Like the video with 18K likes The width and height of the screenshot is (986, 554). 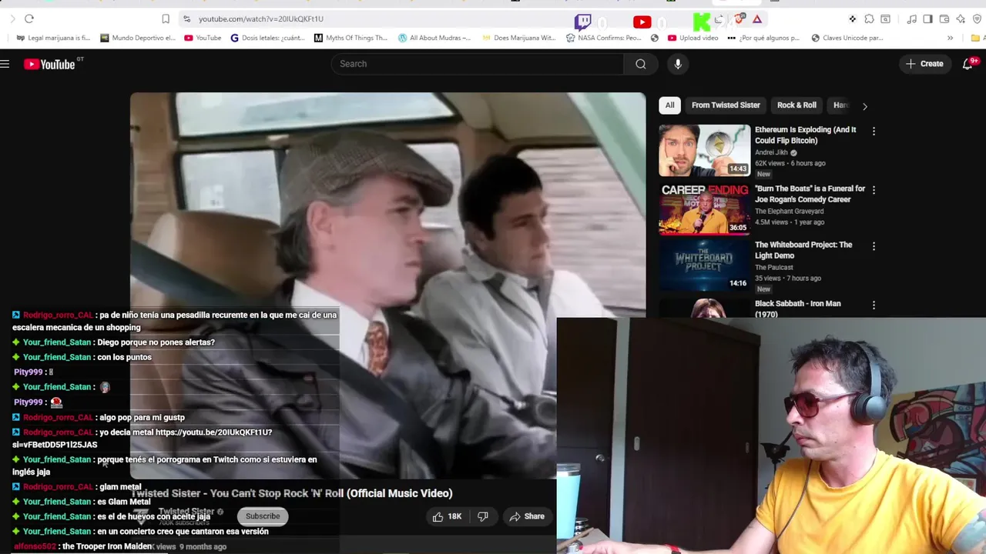point(447,516)
